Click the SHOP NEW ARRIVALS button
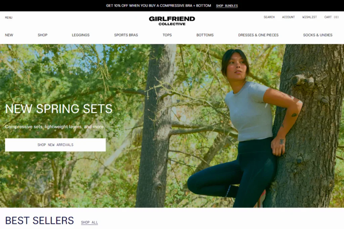 [x=55, y=145]
